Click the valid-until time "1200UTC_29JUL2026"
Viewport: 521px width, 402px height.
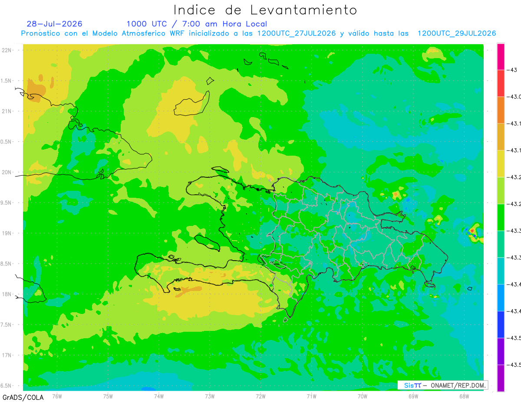click(457, 33)
